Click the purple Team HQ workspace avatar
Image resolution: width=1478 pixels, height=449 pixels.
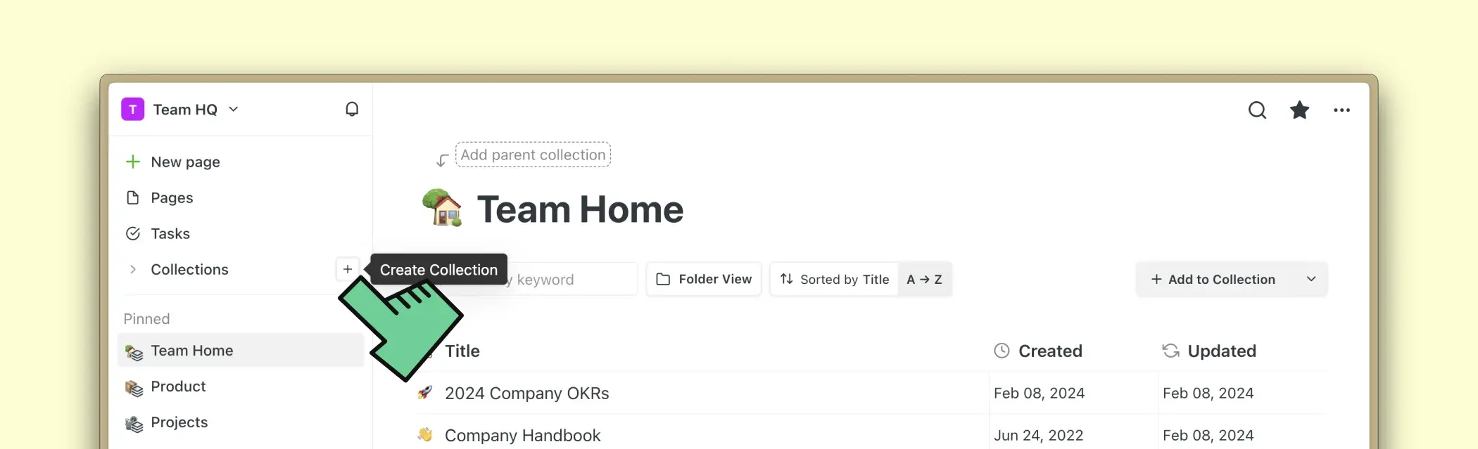[x=132, y=110]
